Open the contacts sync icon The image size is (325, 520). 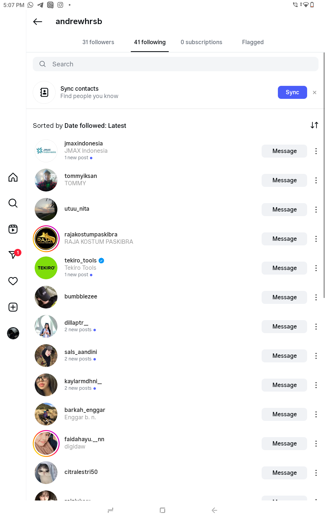pyautogui.click(x=44, y=92)
